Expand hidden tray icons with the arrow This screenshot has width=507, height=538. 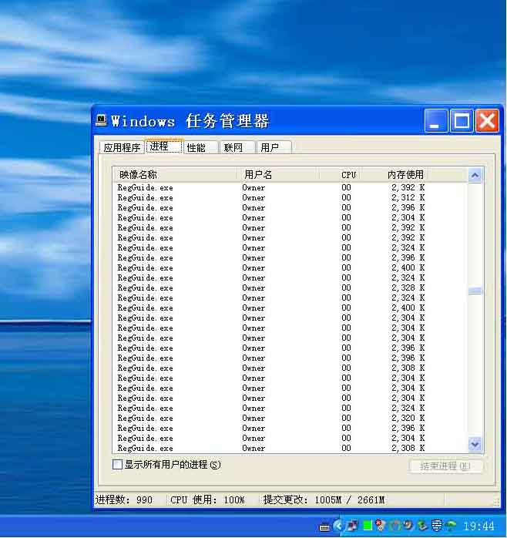tap(338, 526)
